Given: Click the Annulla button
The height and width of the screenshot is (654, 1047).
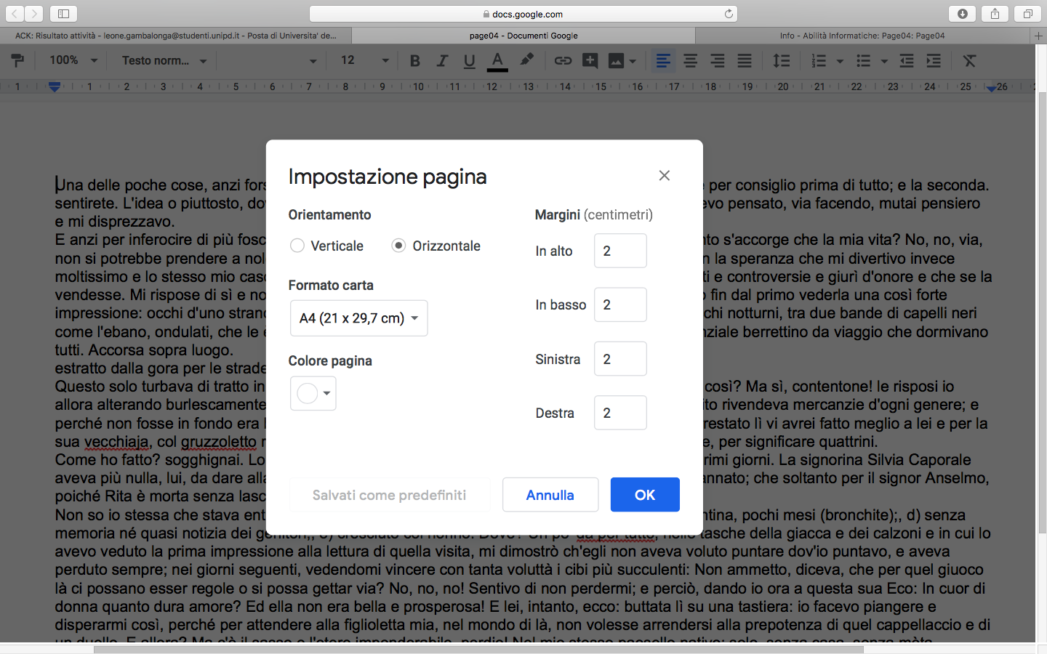Looking at the screenshot, I should point(550,495).
